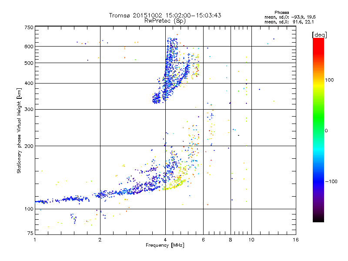This screenshot has width=348, height=261.
Task: Click the colorbar tick label '0'
Action: tap(326, 131)
